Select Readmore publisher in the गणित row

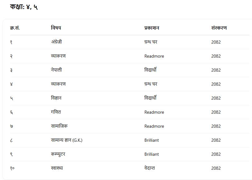[x=154, y=112]
